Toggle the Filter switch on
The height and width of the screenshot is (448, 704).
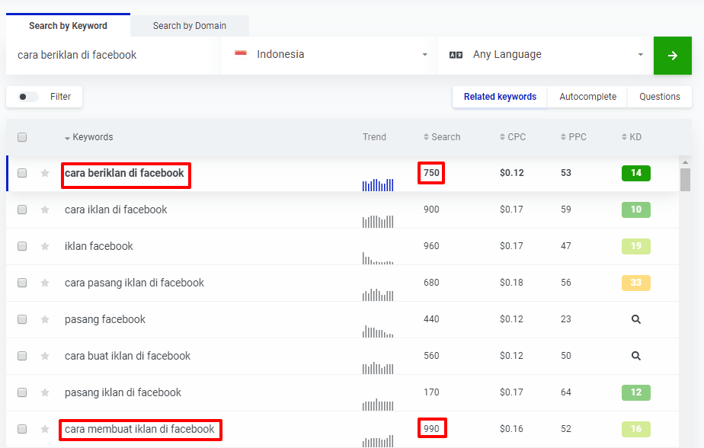click(28, 97)
